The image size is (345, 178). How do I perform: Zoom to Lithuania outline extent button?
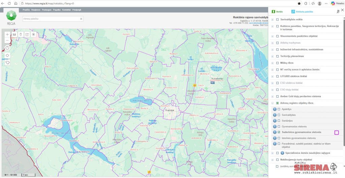click(x=7, y=63)
